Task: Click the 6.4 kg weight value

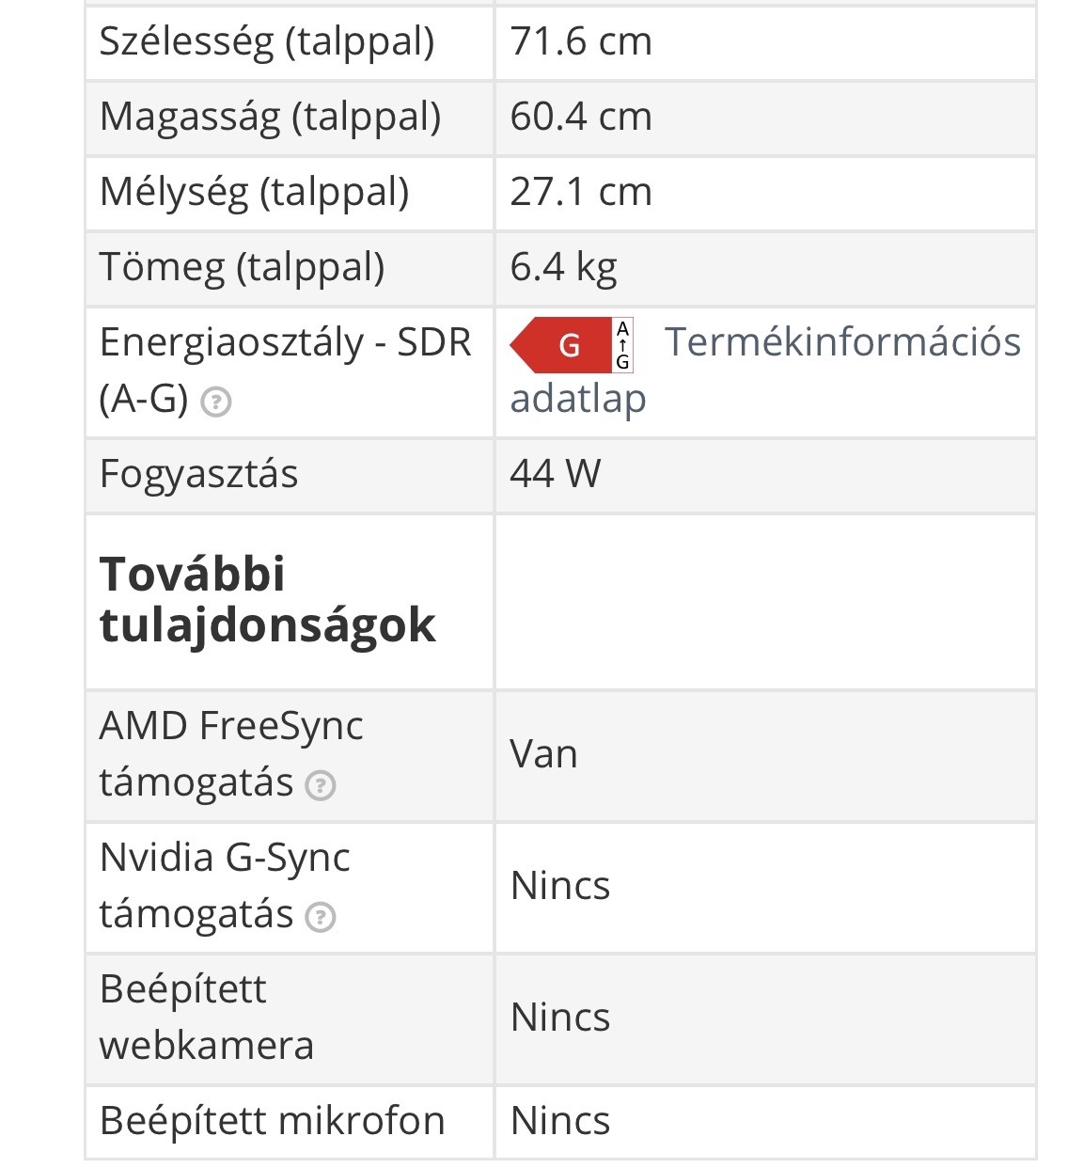Action: point(563,268)
